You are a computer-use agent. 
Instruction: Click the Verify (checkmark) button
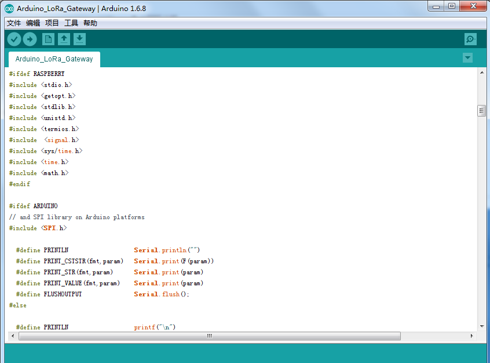point(14,39)
